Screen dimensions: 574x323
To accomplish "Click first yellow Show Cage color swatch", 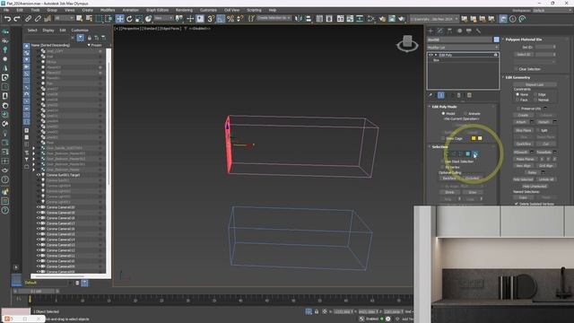I will 474,138.
